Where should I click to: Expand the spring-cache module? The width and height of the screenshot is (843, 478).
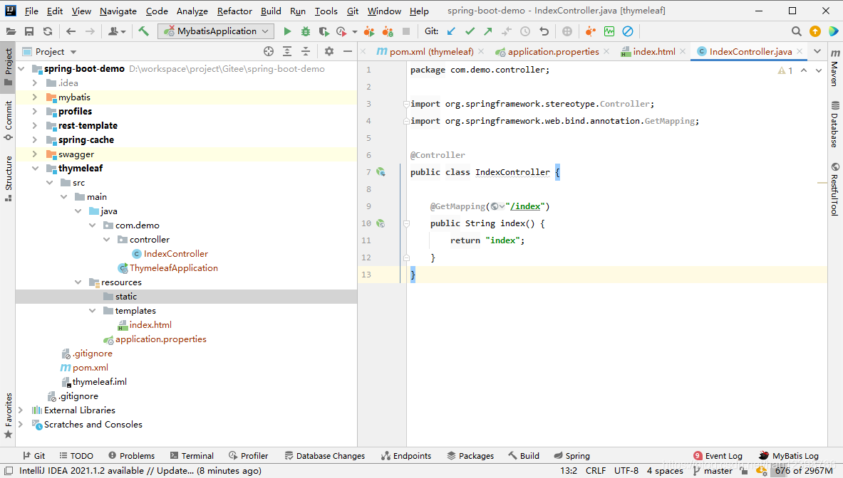[x=35, y=139]
